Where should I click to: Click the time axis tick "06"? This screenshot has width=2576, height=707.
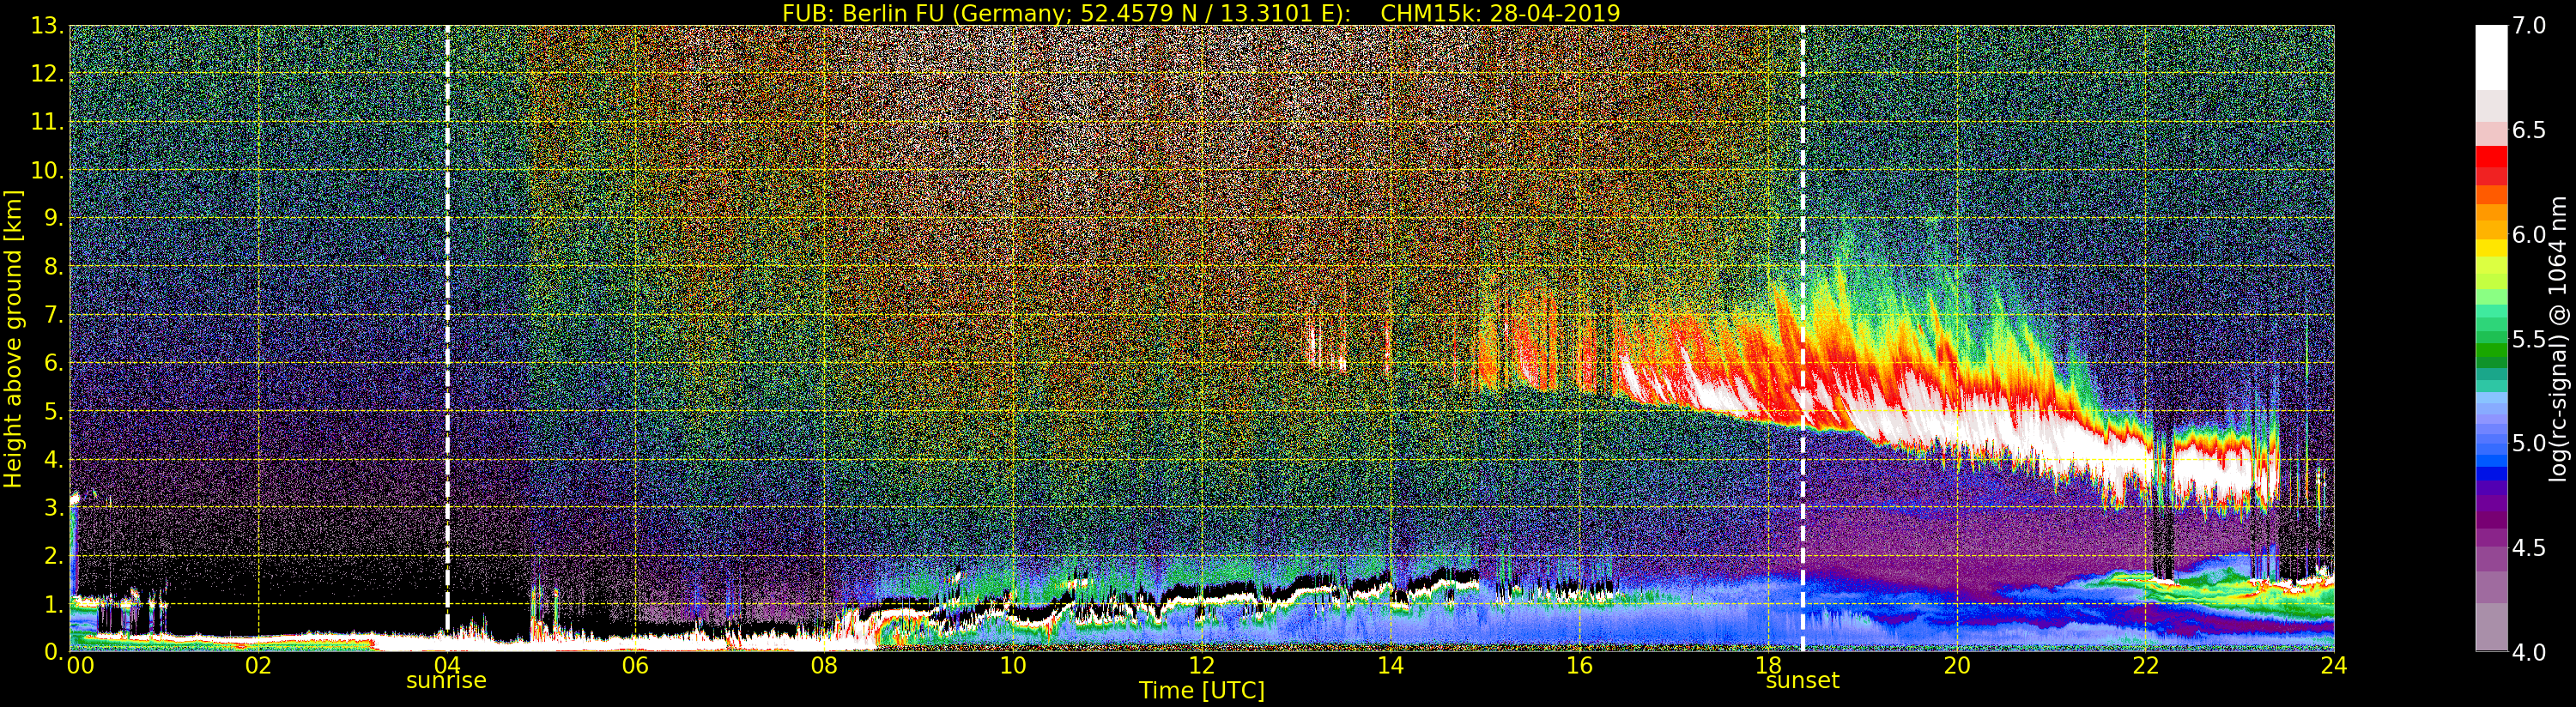(635, 665)
